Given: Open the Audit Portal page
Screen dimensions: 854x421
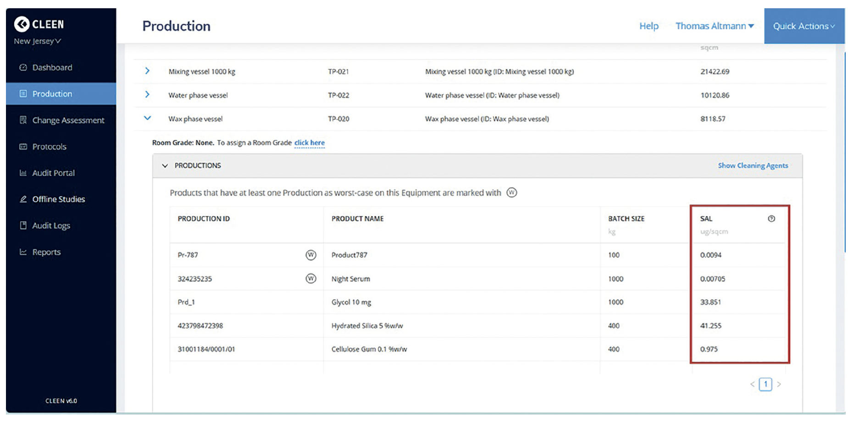Looking at the screenshot, I should click(x=53, y=173).
